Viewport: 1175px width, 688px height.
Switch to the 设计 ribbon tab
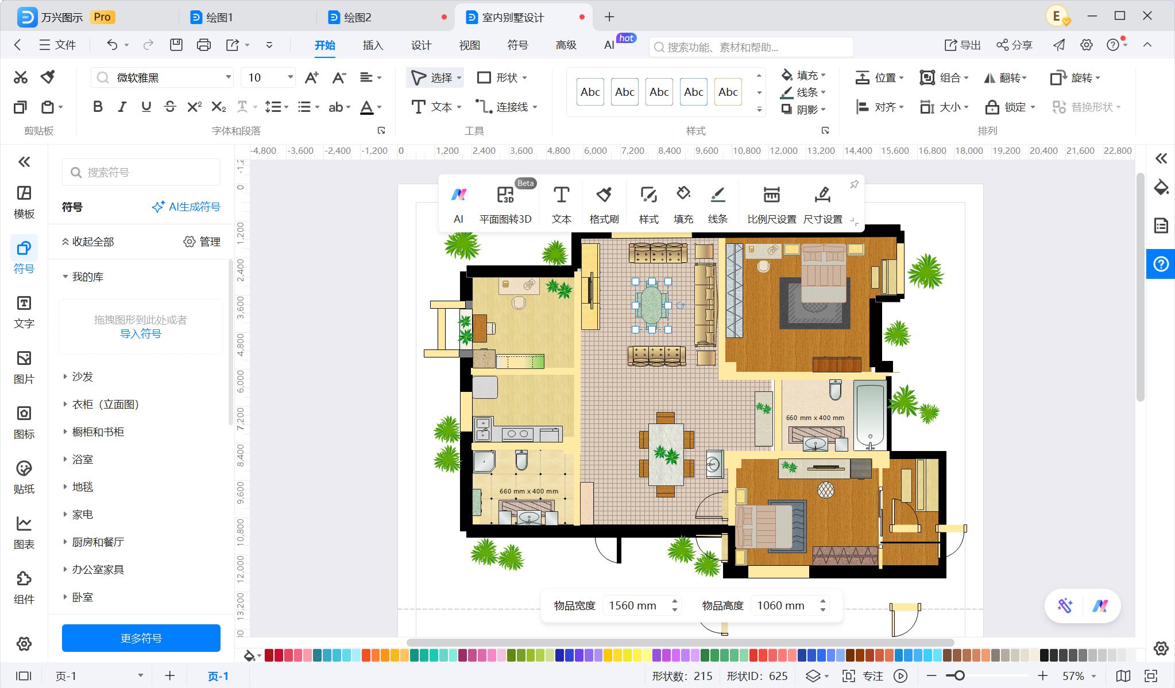click(x=421, y=45)
